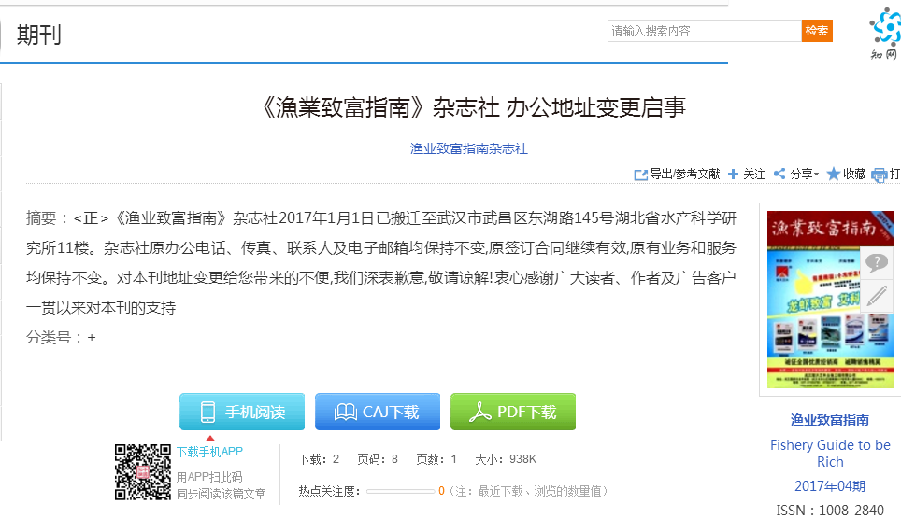Click the 导出/参考文献 export icon
901x518 pixels.
(x=640, y=175)
